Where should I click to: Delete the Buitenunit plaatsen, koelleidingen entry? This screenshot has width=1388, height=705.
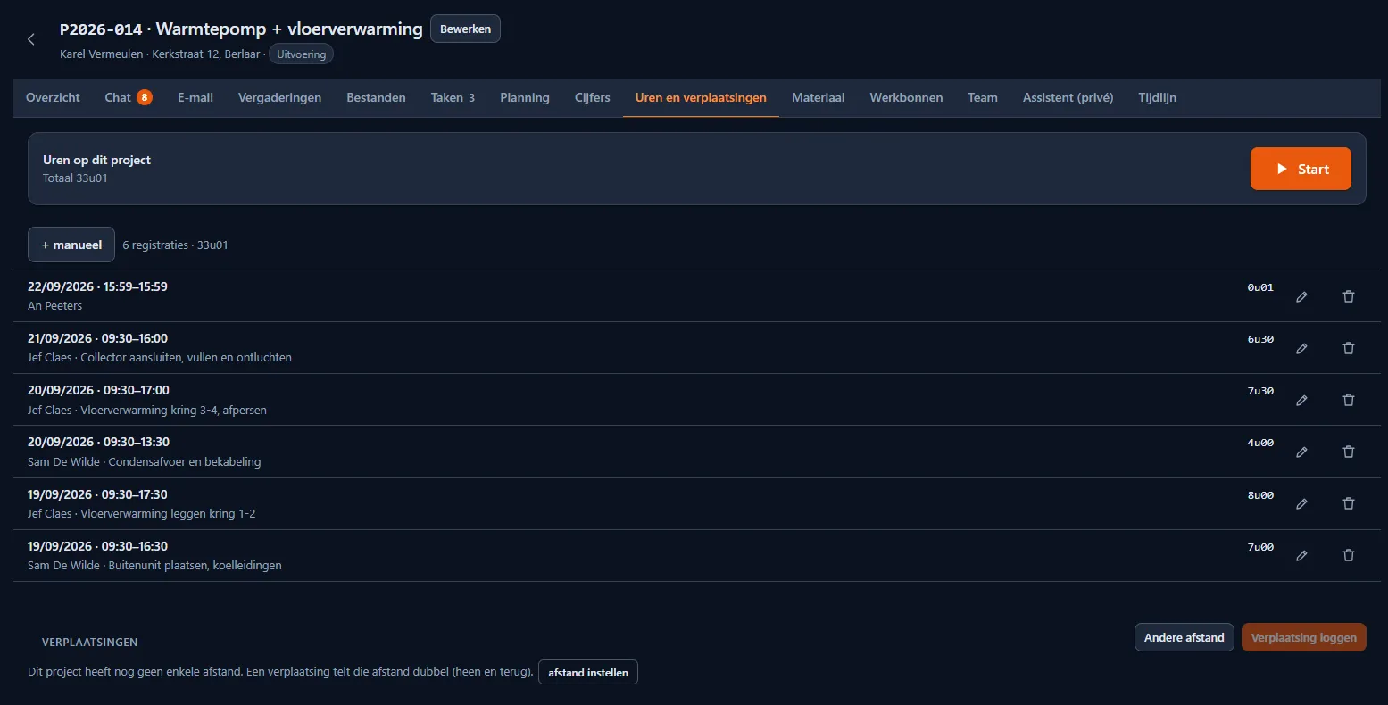coord(1349,555)
